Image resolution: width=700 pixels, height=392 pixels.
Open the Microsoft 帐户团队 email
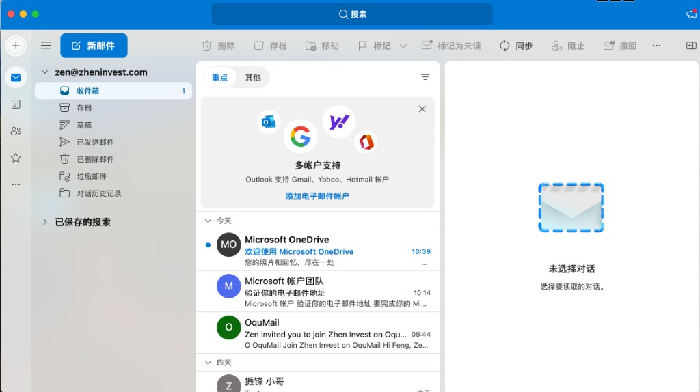point(318,292)
